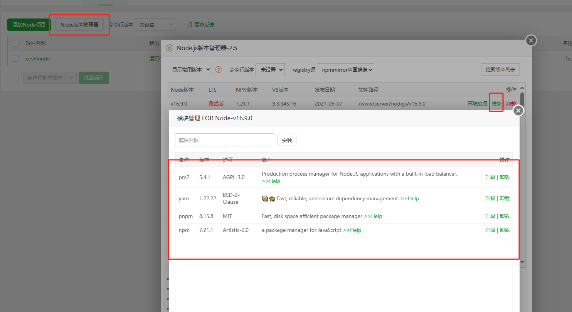Click the BSD-2-Clause license cell
The width and height of the screenshot is (572, 312).
click(231, 198)
